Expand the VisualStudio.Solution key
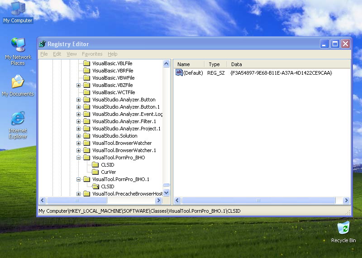 (78, 136)
